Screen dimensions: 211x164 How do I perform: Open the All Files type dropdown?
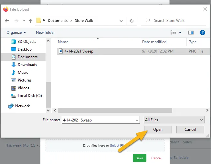point(174,120)
